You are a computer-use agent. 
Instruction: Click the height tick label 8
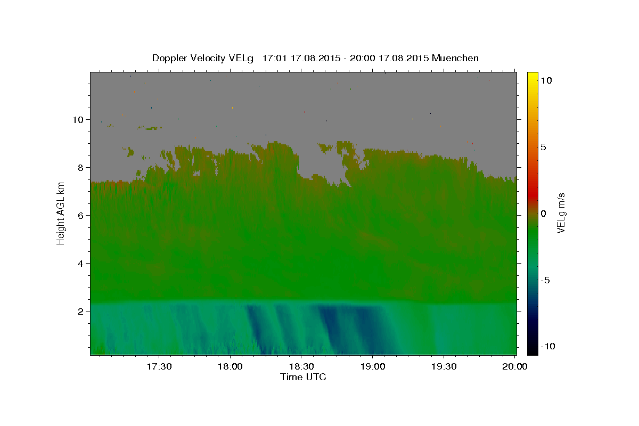pyautogui.click(x=80, y=168)
